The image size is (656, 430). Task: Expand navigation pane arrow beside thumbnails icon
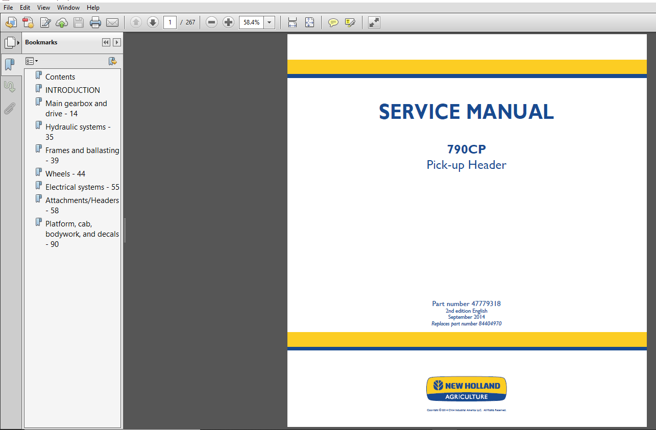19,43
